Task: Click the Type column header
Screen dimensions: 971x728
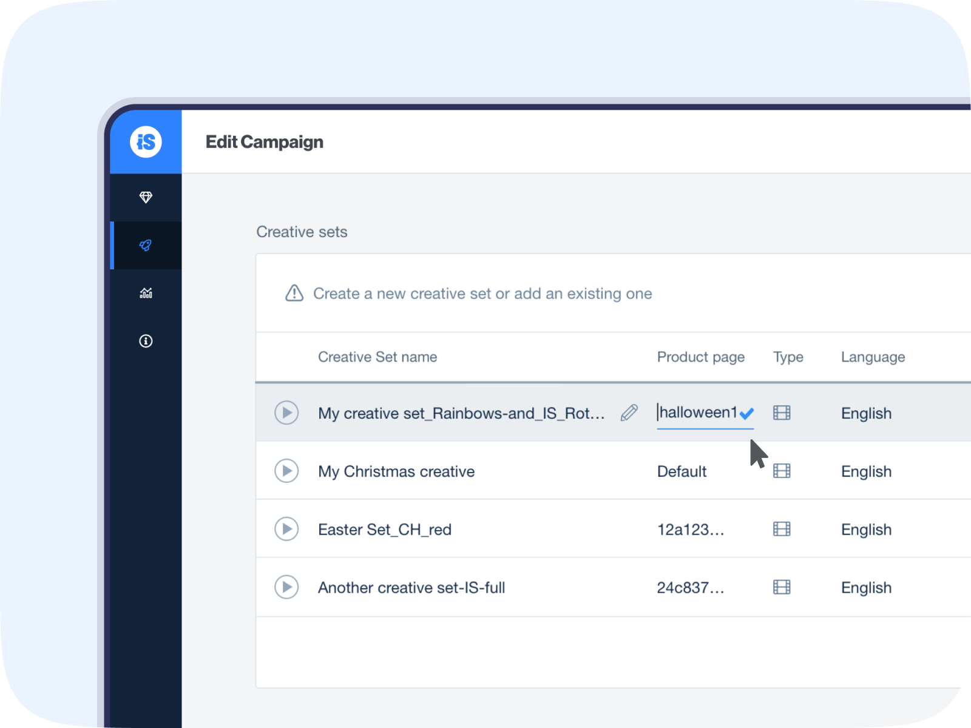Action: point(788,357)
